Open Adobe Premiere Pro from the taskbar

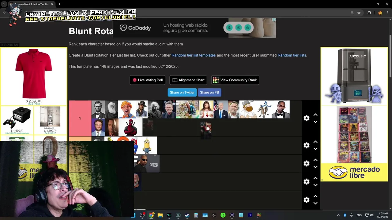tap(250, 215)
